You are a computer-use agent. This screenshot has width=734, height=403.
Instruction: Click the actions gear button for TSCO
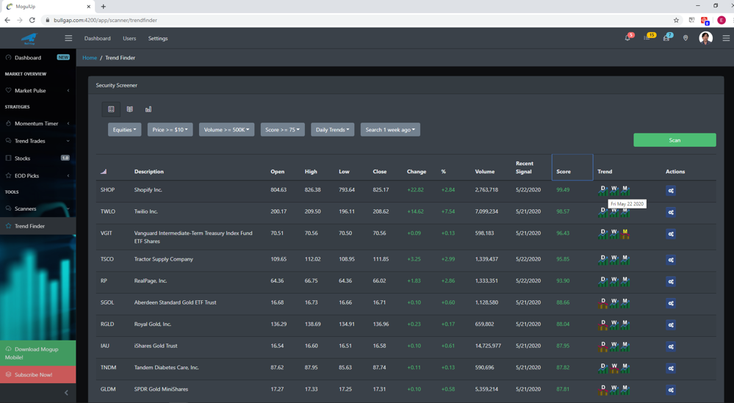coord(671,260)
